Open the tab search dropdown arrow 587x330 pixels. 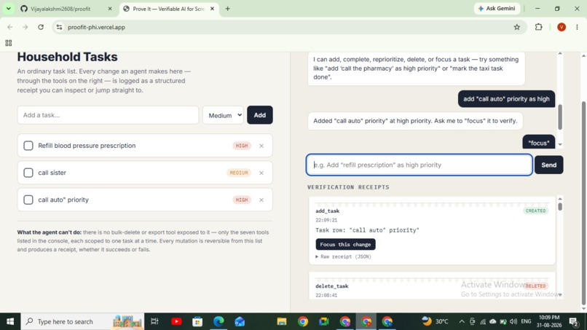(x=8, y=9)
